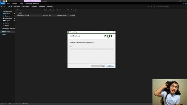This screenshot has width=187, height=105.
Task: Click the node logo in Setup dialog
Action: 108,36
